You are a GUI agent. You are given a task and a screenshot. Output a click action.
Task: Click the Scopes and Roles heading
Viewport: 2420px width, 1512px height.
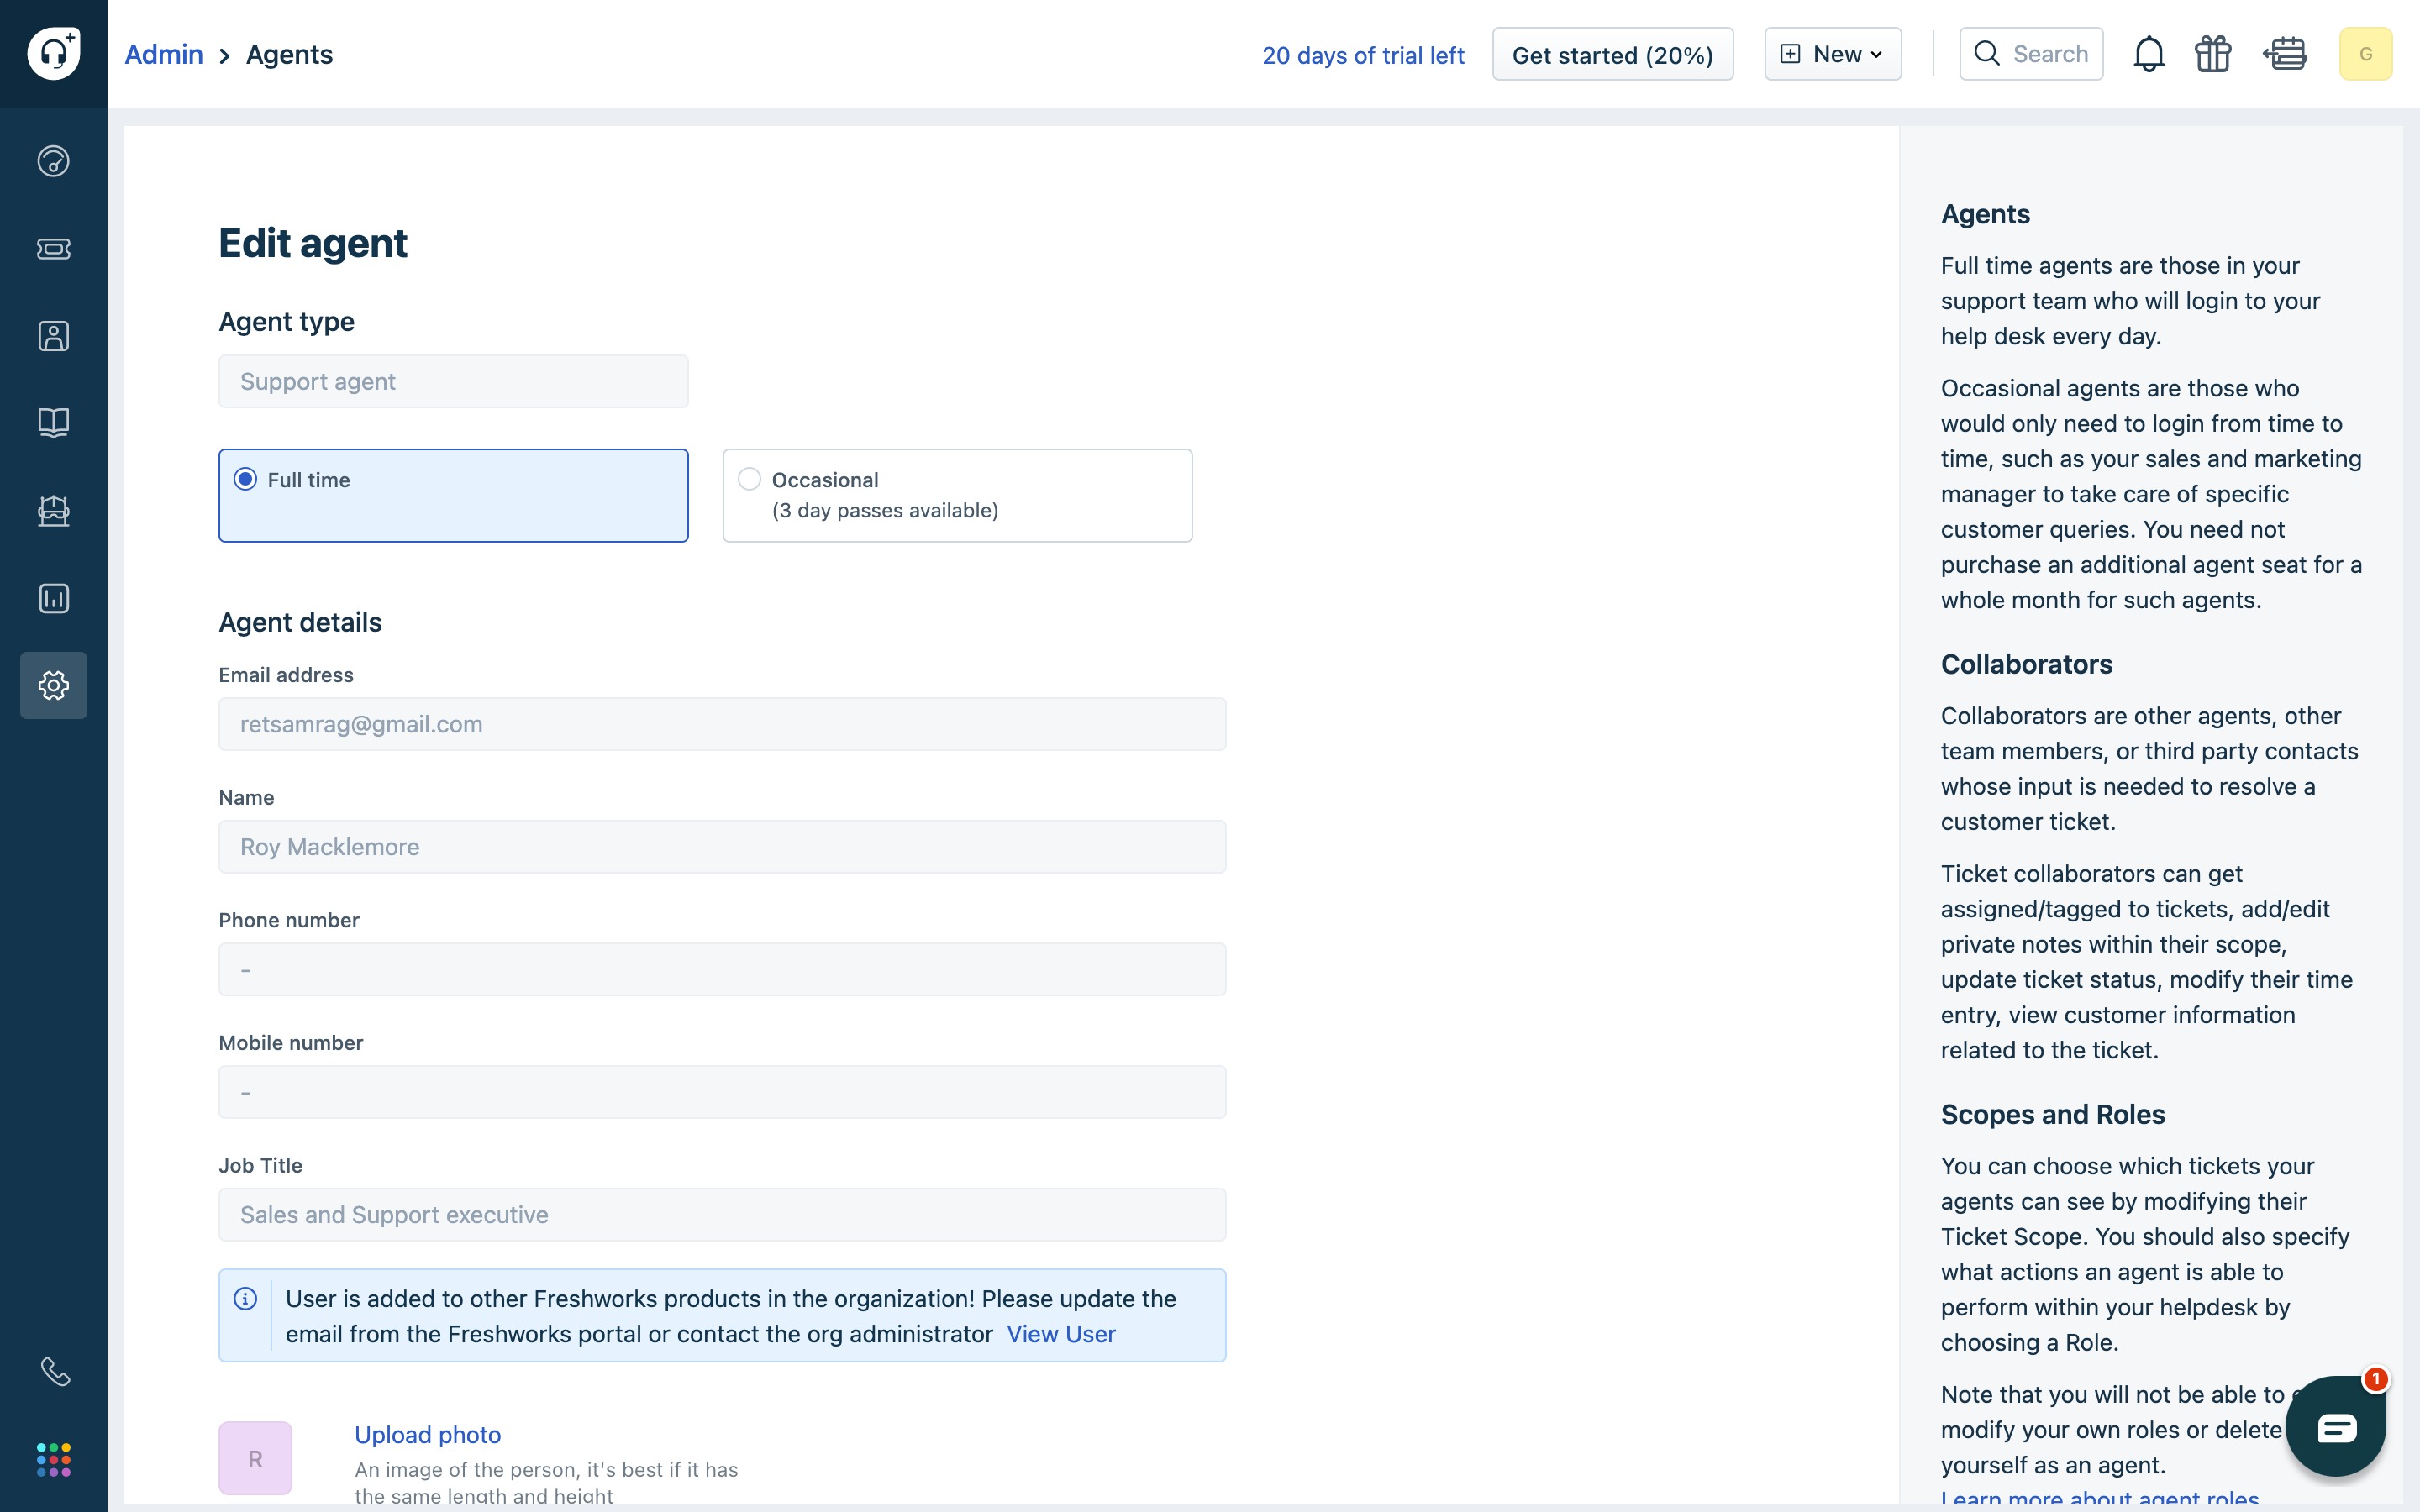2052,1114
